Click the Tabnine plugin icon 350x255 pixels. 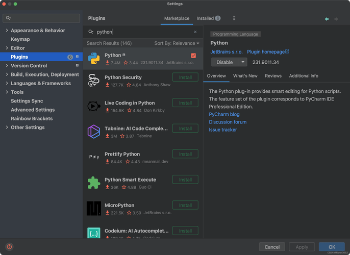coord(94,132)
